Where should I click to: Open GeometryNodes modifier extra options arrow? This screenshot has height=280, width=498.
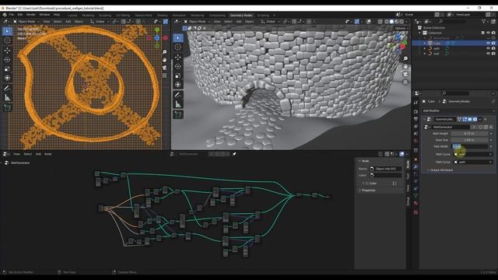(480, 119)
